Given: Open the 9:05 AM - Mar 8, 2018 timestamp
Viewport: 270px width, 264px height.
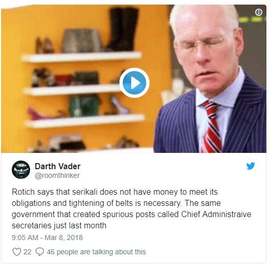Looking at the screenshot, I should point(47,237).
